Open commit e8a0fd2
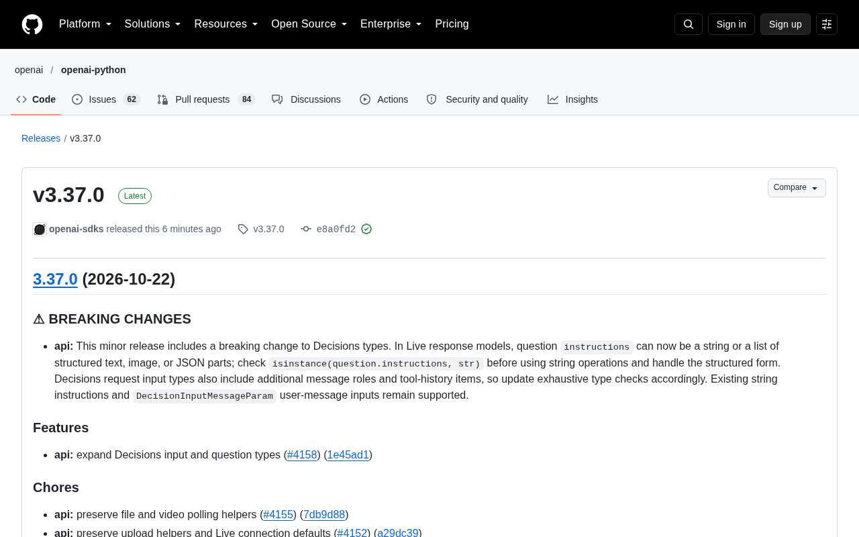859x537 pixels. pos(336,230)
